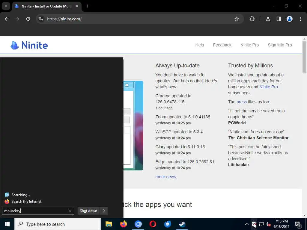Open the notification center icon
Screen dimensions: 307x230
coord(297,224)
